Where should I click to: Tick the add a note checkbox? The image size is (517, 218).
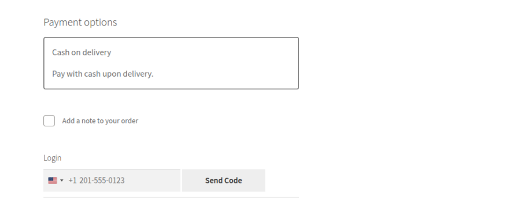coord(49,121)
